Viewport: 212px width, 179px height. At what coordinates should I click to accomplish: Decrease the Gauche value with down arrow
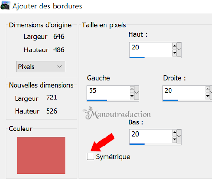click(x=132, y=96)
